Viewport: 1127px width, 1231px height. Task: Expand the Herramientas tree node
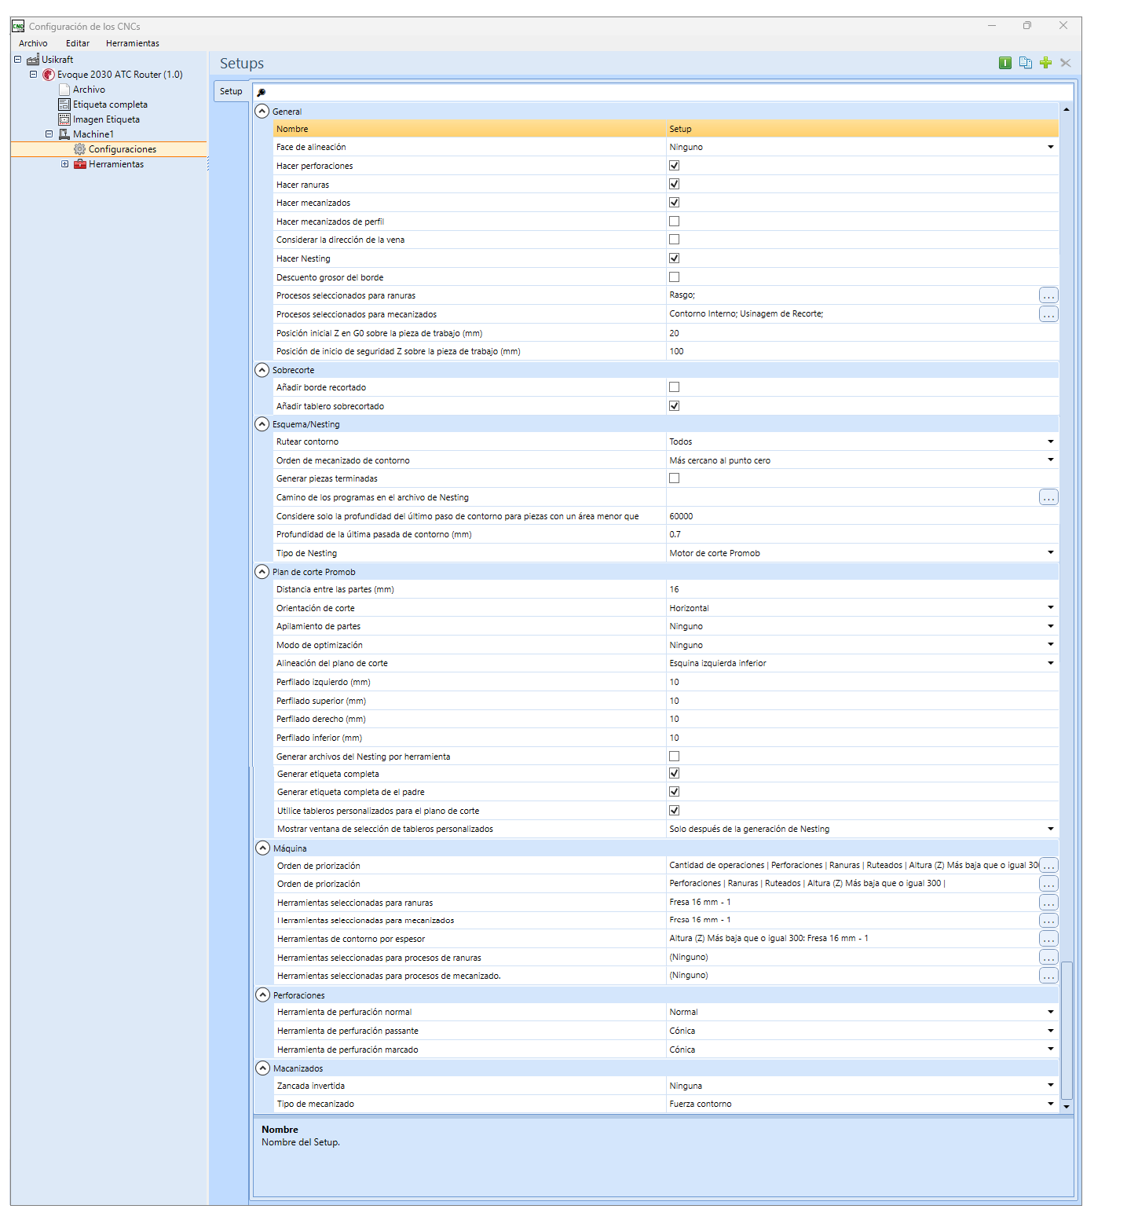[x=64, y=164]
